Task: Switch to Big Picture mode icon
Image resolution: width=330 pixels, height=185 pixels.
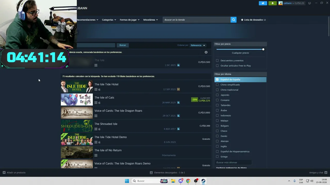Action: (310, 3)
